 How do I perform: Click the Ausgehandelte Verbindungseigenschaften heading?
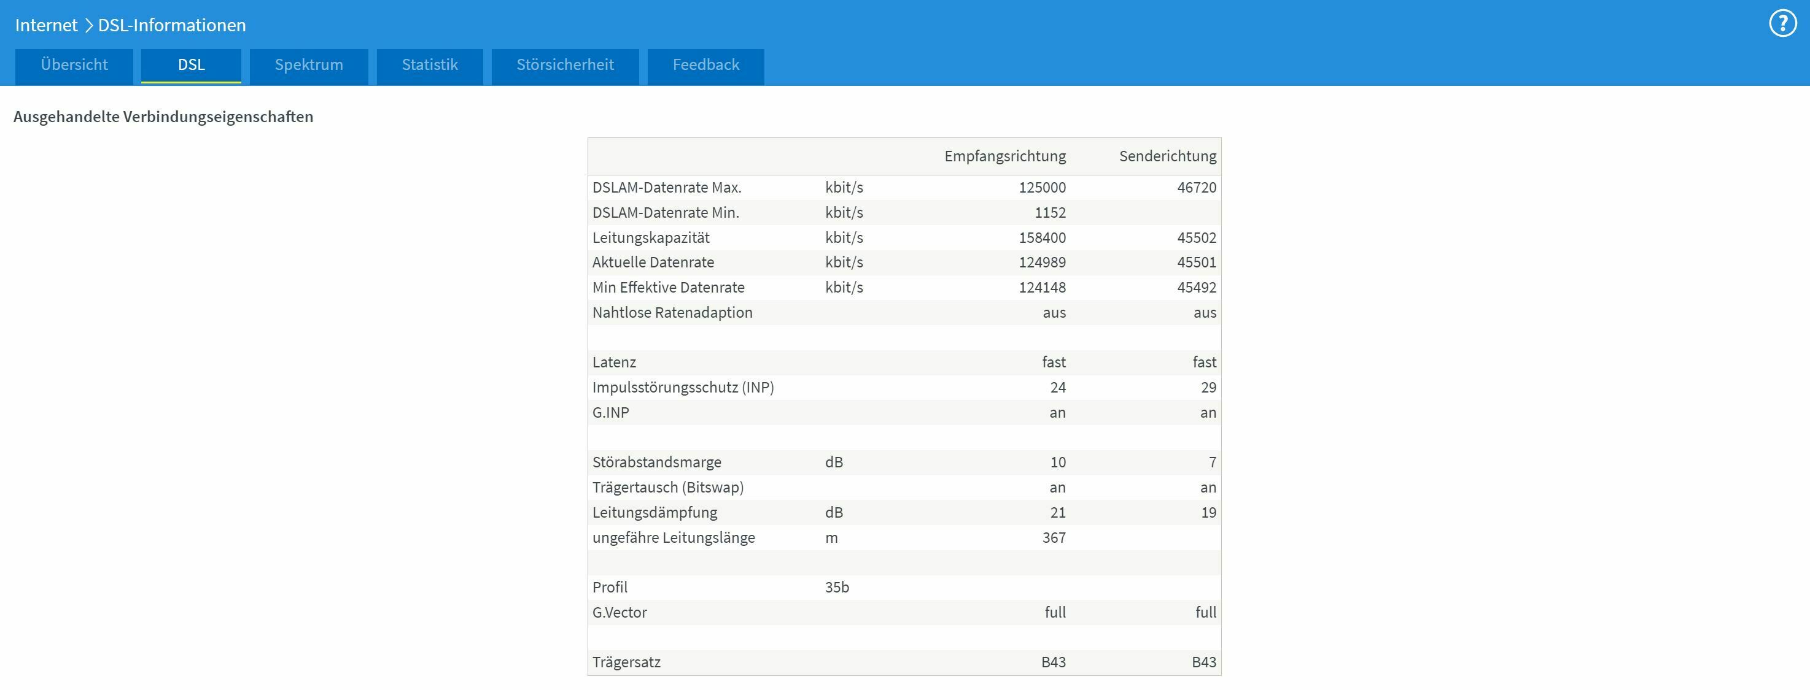coord(163,117)
